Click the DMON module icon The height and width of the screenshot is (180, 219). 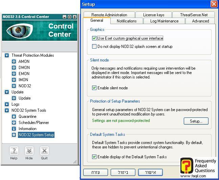tap(14, 68)
